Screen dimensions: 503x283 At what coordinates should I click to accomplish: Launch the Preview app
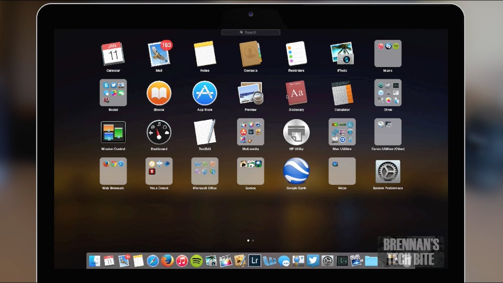[251, 93]
